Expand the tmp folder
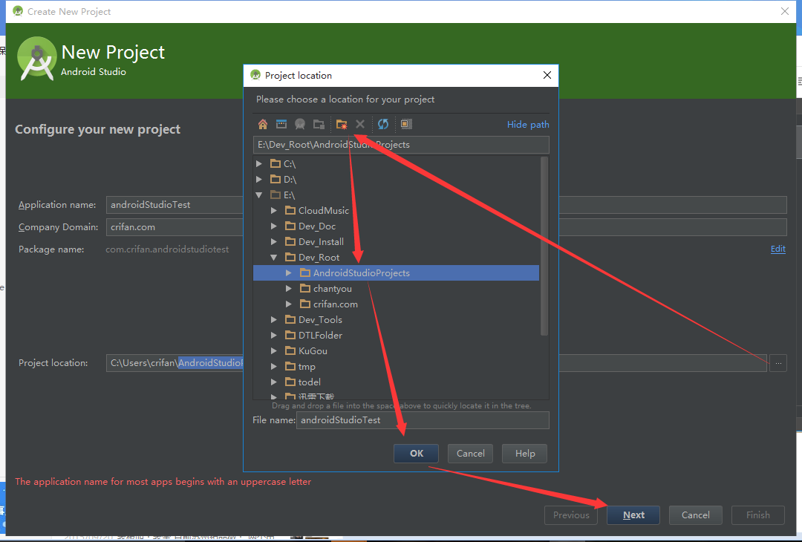Viewport: 802px width, 542px height. tap(273, 367)
